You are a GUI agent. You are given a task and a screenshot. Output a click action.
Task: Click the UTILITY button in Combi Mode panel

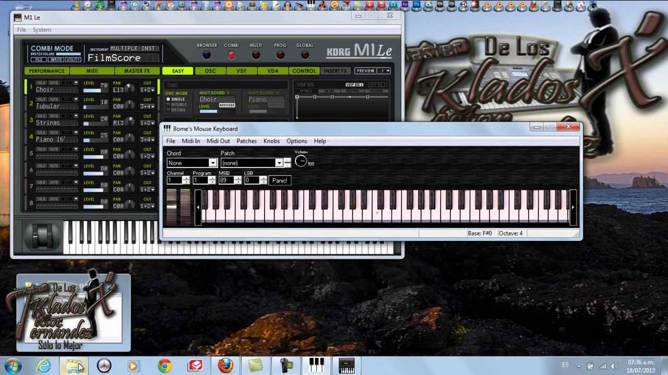(x=73, y=60)
